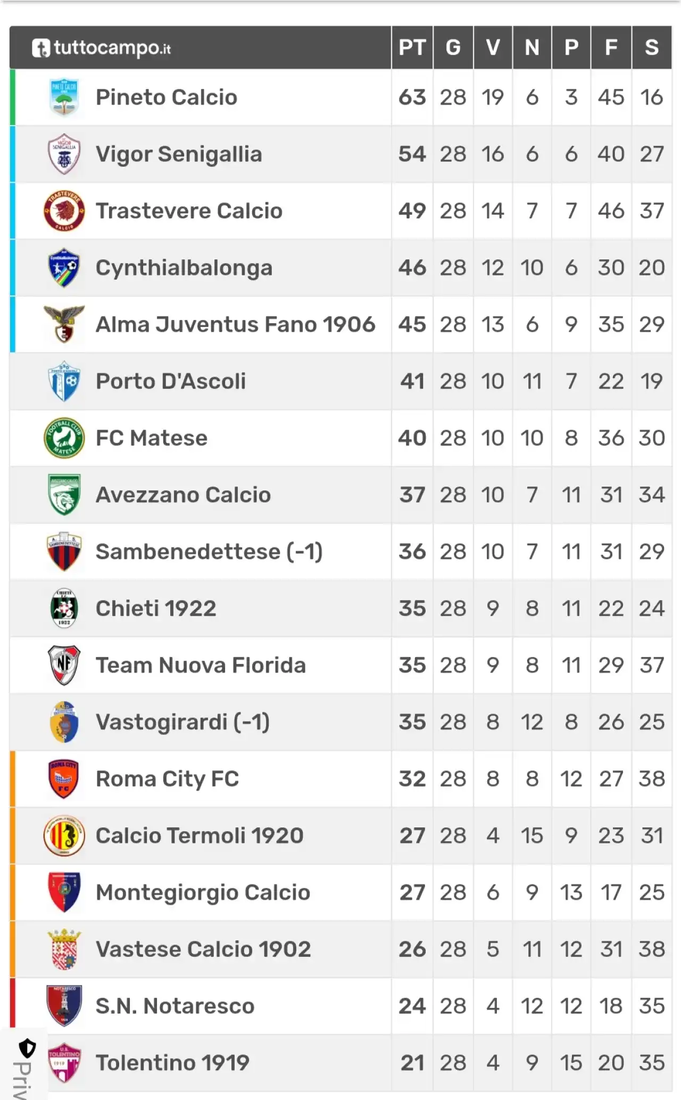Open the Porto D'Ascoli team page
Screen dimensions: 681x1100
pyautogui.click(x=171, y=381)
